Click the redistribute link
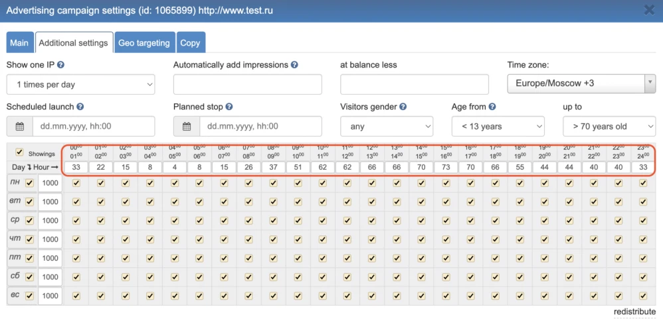Screen dimensions: 663x319 634,312
